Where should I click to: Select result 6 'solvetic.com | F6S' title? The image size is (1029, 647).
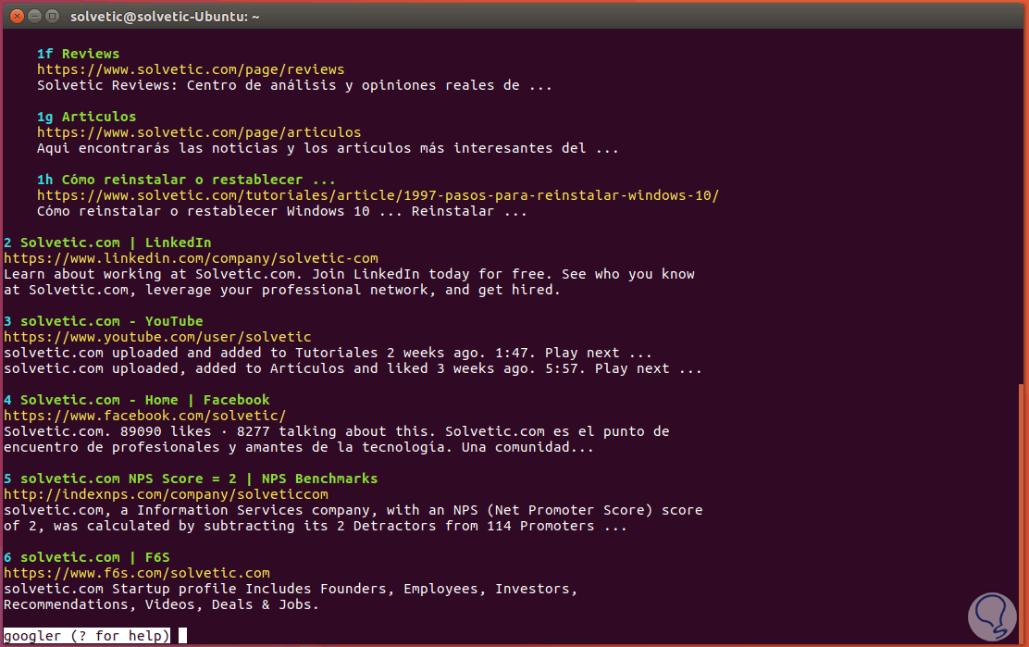click(87, 558)
